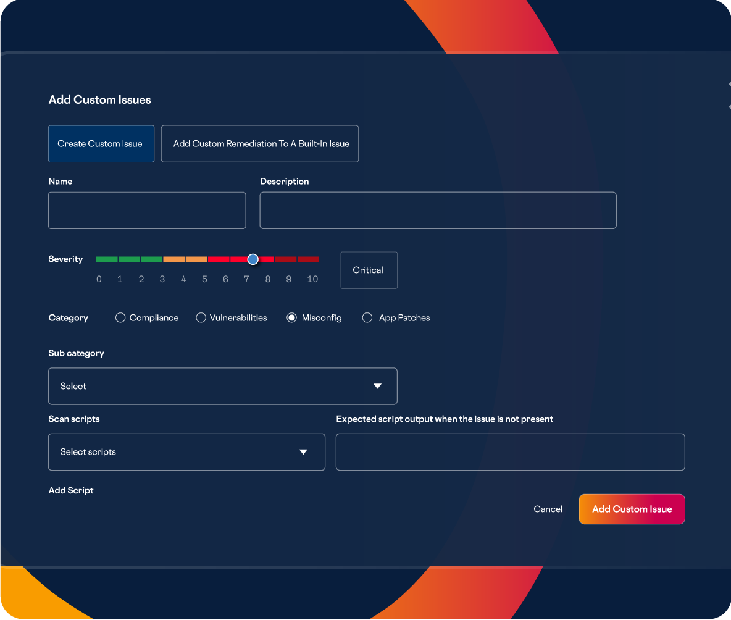Select the Misconfig radio button
This screenshot has width=731, height=620.
tap(292, 318)
